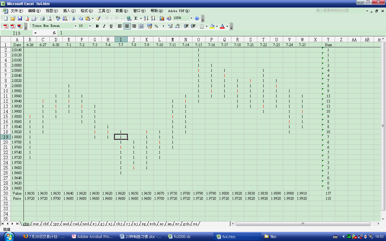Image resolution: width=386 pixels, height=241 pixels.
Task: Print the sheet using the printer icon
Action: tap(43, 18)
